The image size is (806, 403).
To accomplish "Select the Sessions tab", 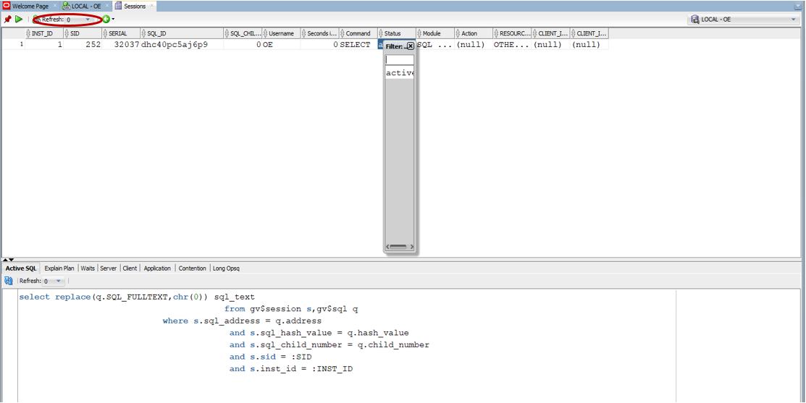I will (135, 7).
